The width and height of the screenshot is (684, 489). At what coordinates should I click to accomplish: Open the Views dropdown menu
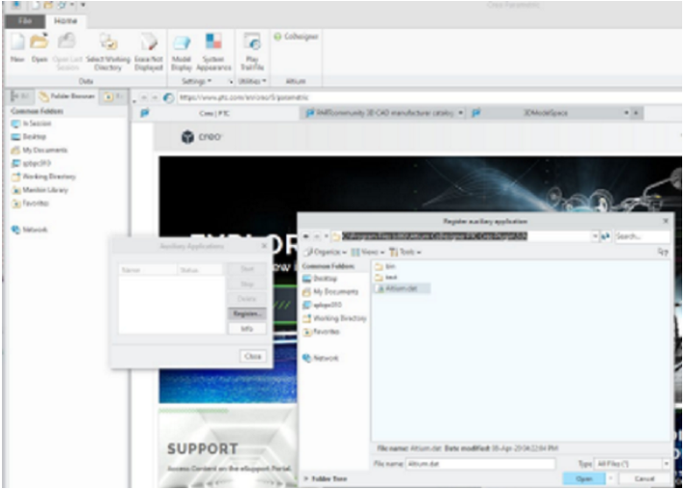coord(368,252)
